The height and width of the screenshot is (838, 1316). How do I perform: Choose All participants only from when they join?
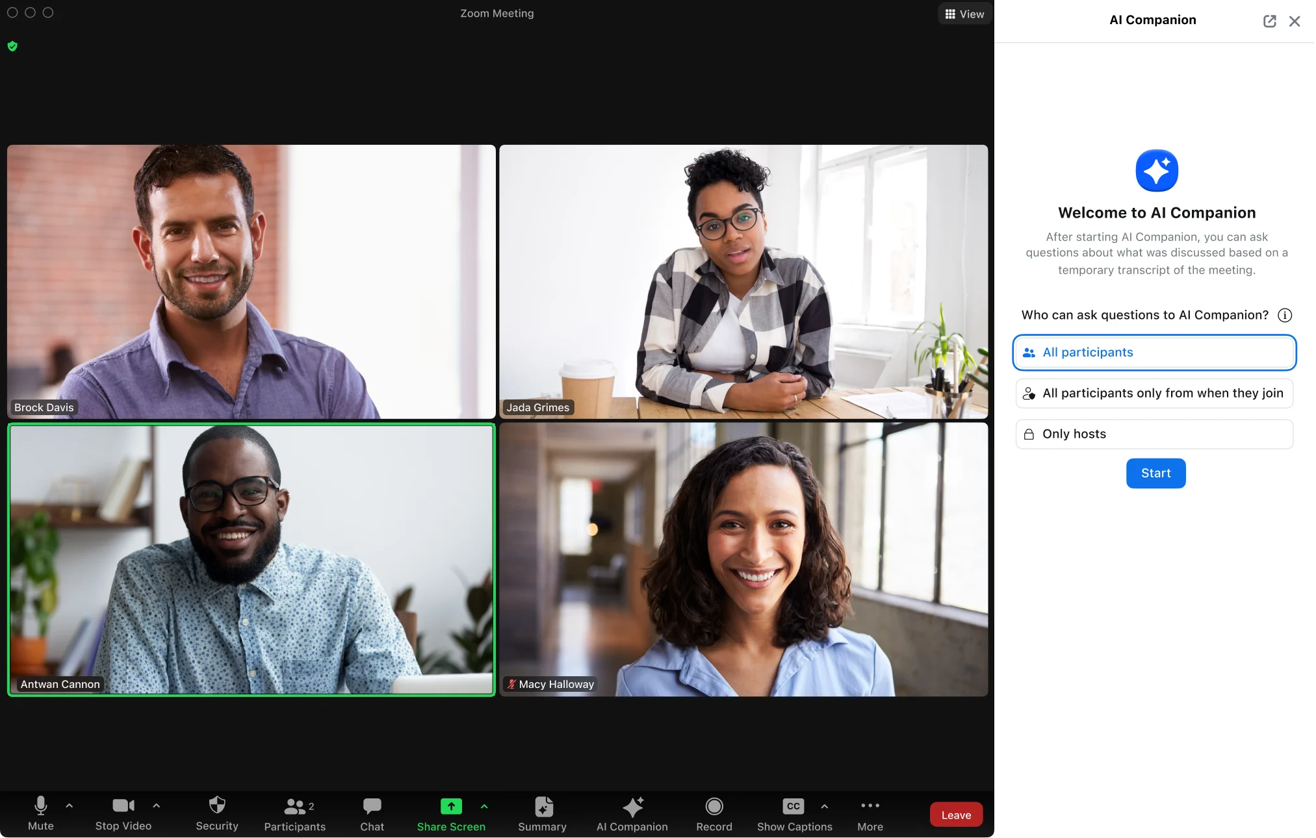point(1154,393)
